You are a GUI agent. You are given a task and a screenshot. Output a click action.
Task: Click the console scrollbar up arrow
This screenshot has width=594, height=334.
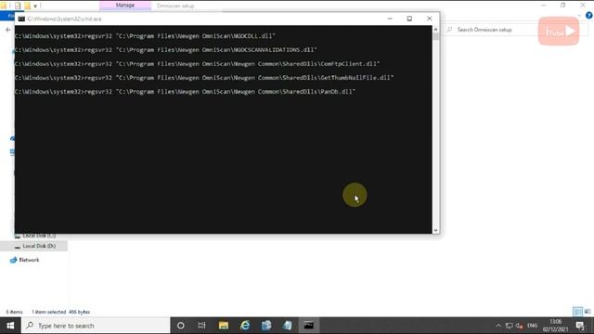(435, 29)
